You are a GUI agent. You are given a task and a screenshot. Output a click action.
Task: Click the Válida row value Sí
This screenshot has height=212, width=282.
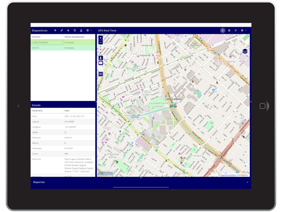pos(65,132)
